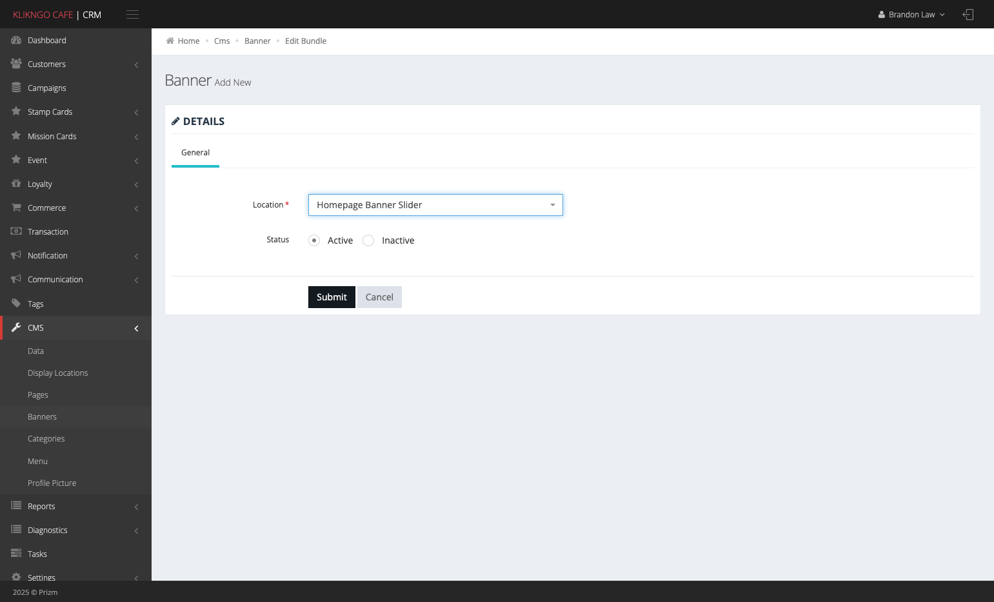Open Pages in the CMS submenu
Screen dimensions: 994x602
pyautogui.click(x=38, y=395)
